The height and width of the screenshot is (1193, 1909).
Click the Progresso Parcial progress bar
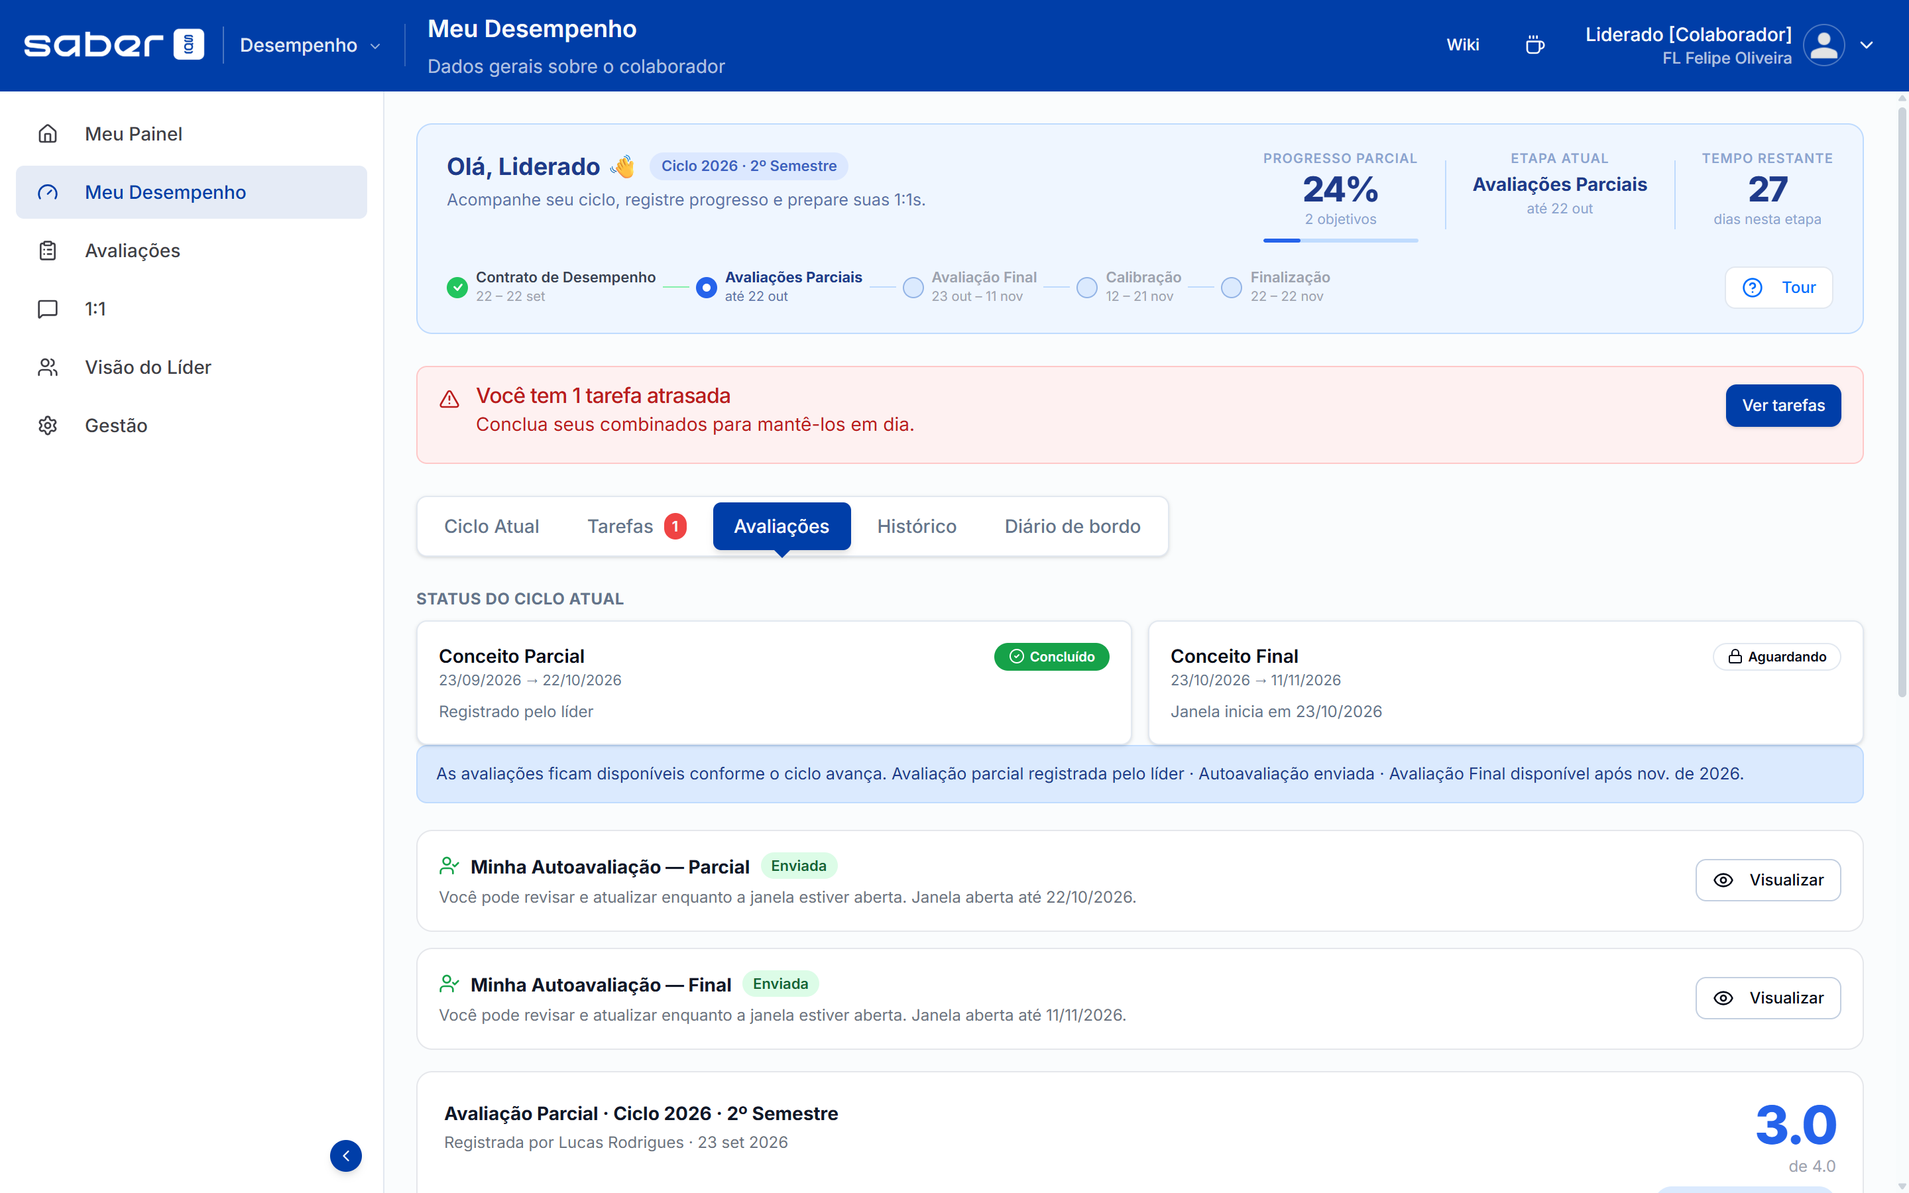pos(1340,241)
